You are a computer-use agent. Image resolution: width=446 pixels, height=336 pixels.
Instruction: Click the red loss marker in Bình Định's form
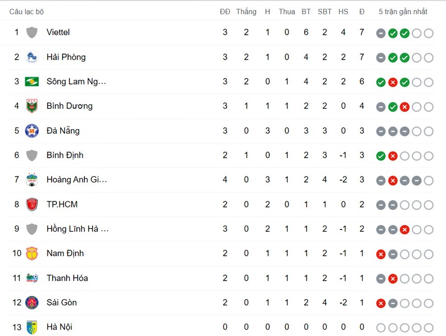tap(393, 156)
